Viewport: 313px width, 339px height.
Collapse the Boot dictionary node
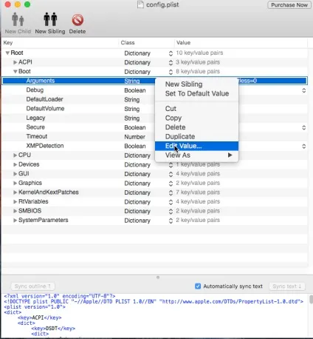pos(16,72)
